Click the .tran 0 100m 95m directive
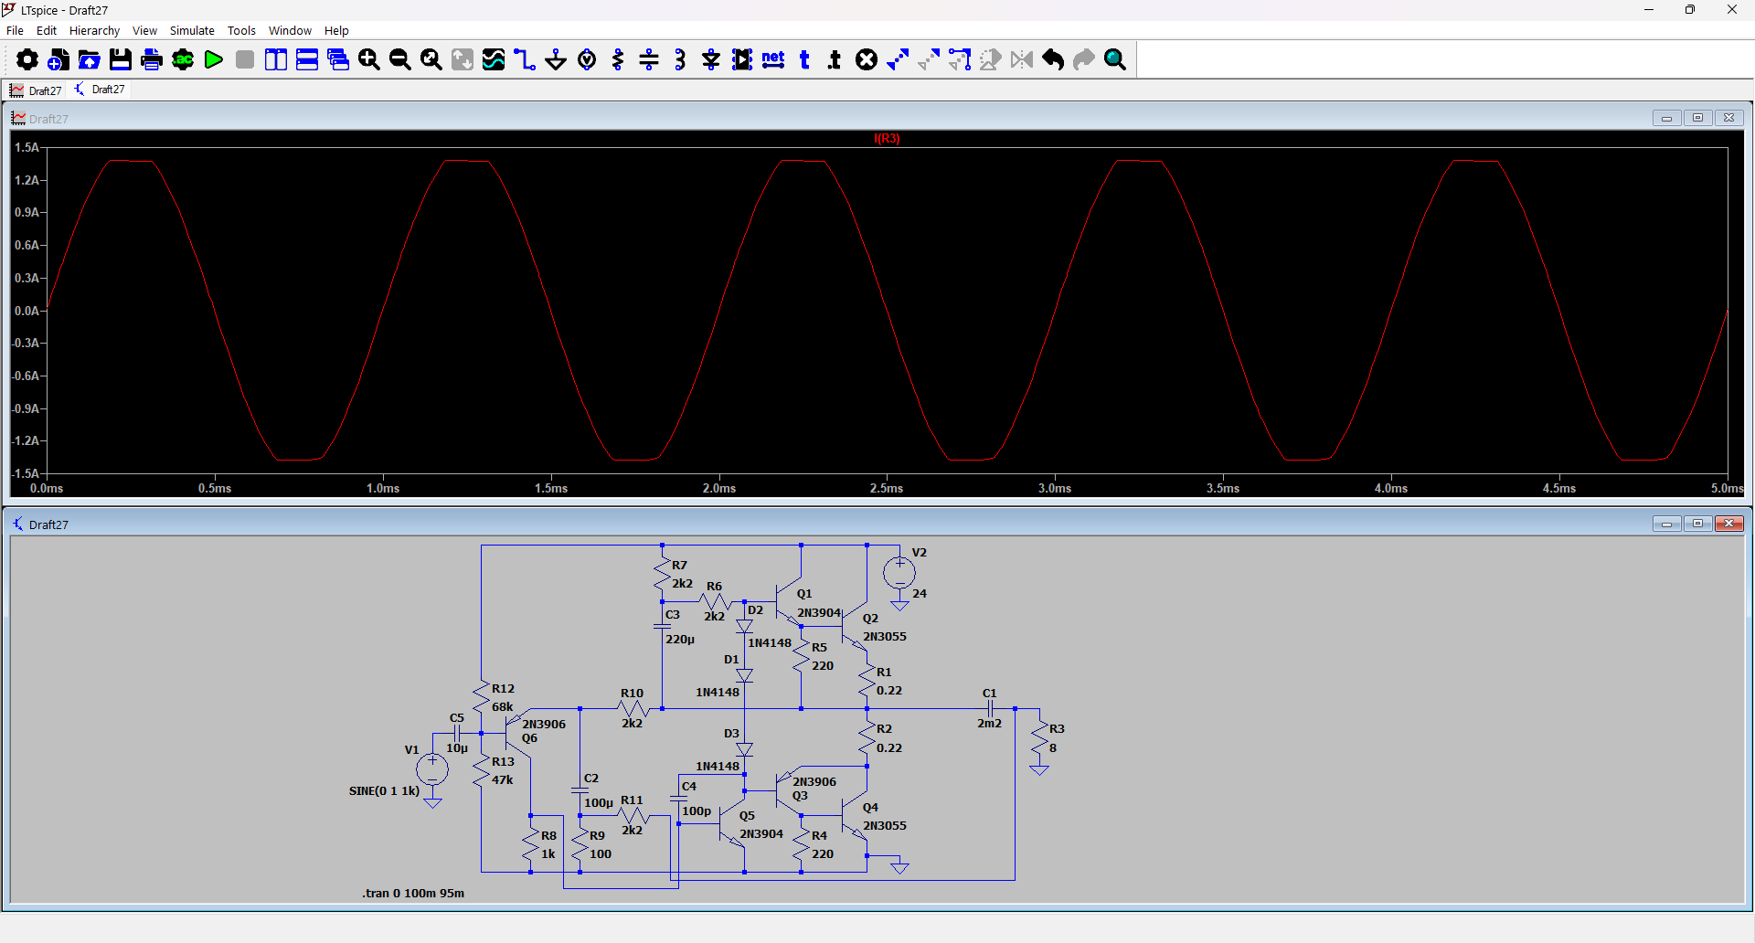Viewport: 1755px width, 943px height. 413,894
